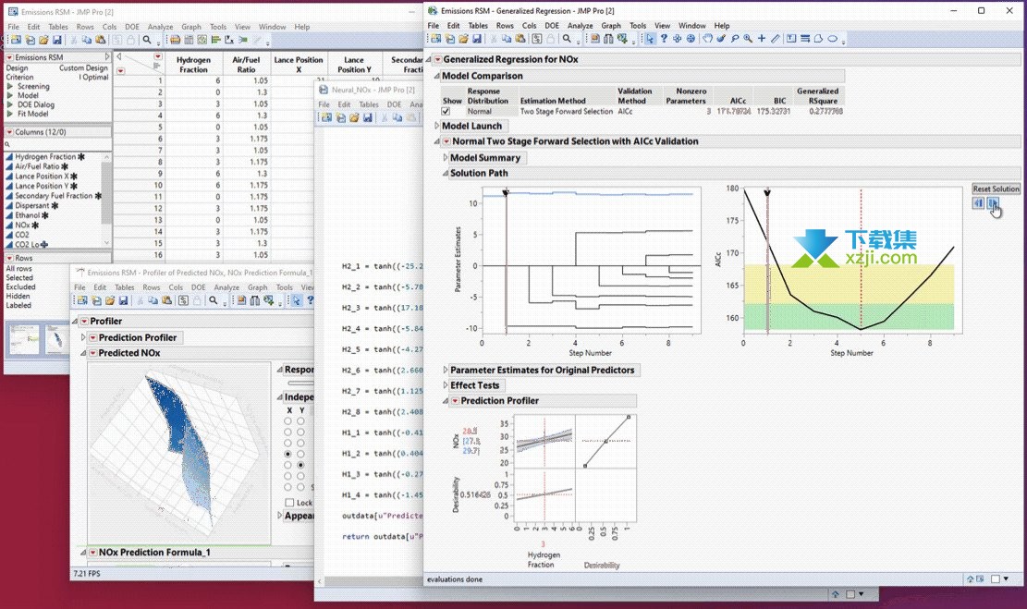This screenshot has height=609, width=1027.
Task: Click the Open folder icon in Generalized Regression toolbar
Action: pos(463,39)
